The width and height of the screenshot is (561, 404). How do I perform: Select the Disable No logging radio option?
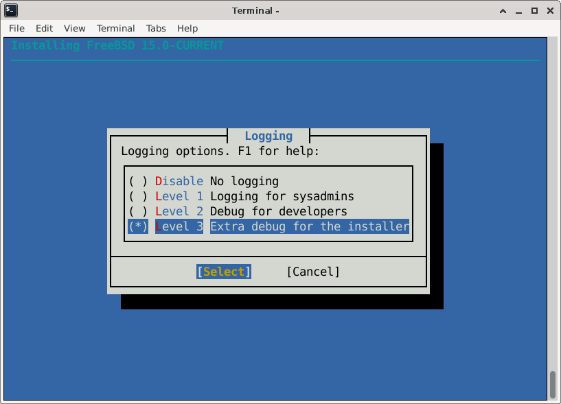coord(138,181)
